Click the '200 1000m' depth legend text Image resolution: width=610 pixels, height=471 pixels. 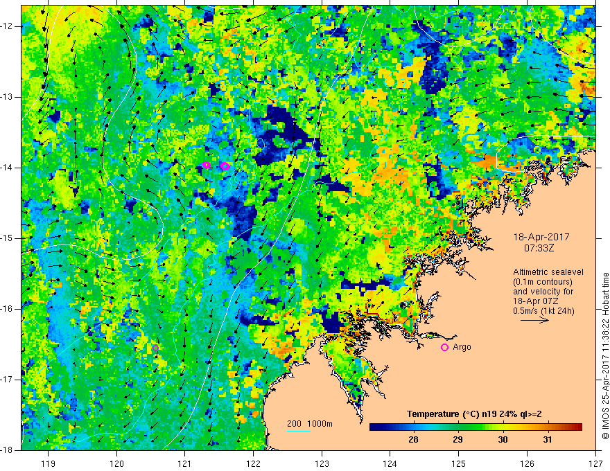click(x=310, y=424)
